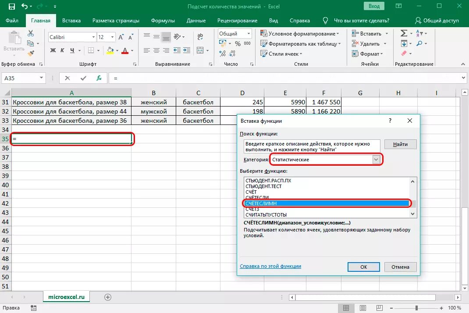Screen dimensions: 469x313
Task: Undo the last action
Action: [x=25, y=6]
